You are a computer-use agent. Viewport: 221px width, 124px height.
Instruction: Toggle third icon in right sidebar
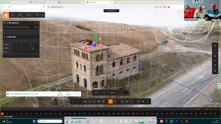point(215,56)
